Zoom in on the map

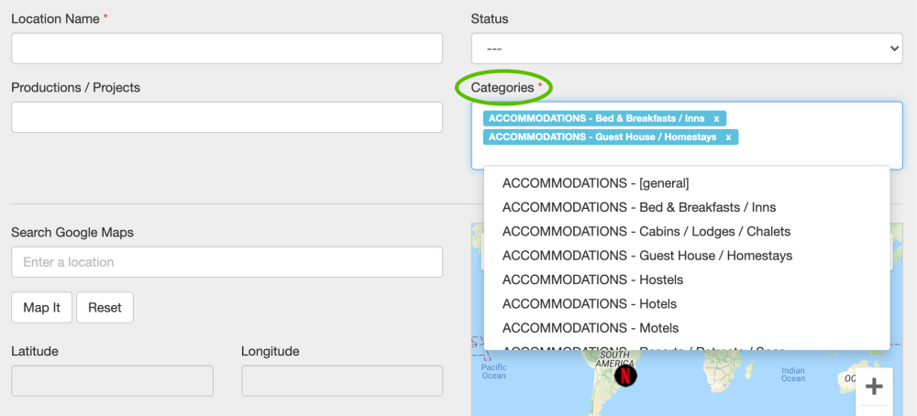pyautogui.click(x=874, y=386)
